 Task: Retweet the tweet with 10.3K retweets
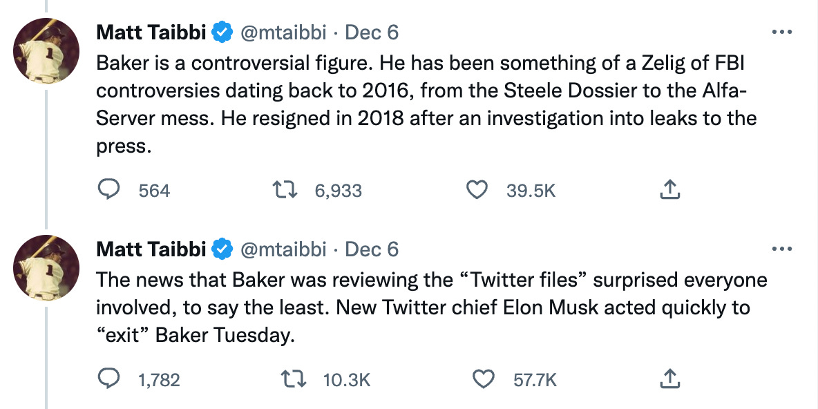point(293,379)
